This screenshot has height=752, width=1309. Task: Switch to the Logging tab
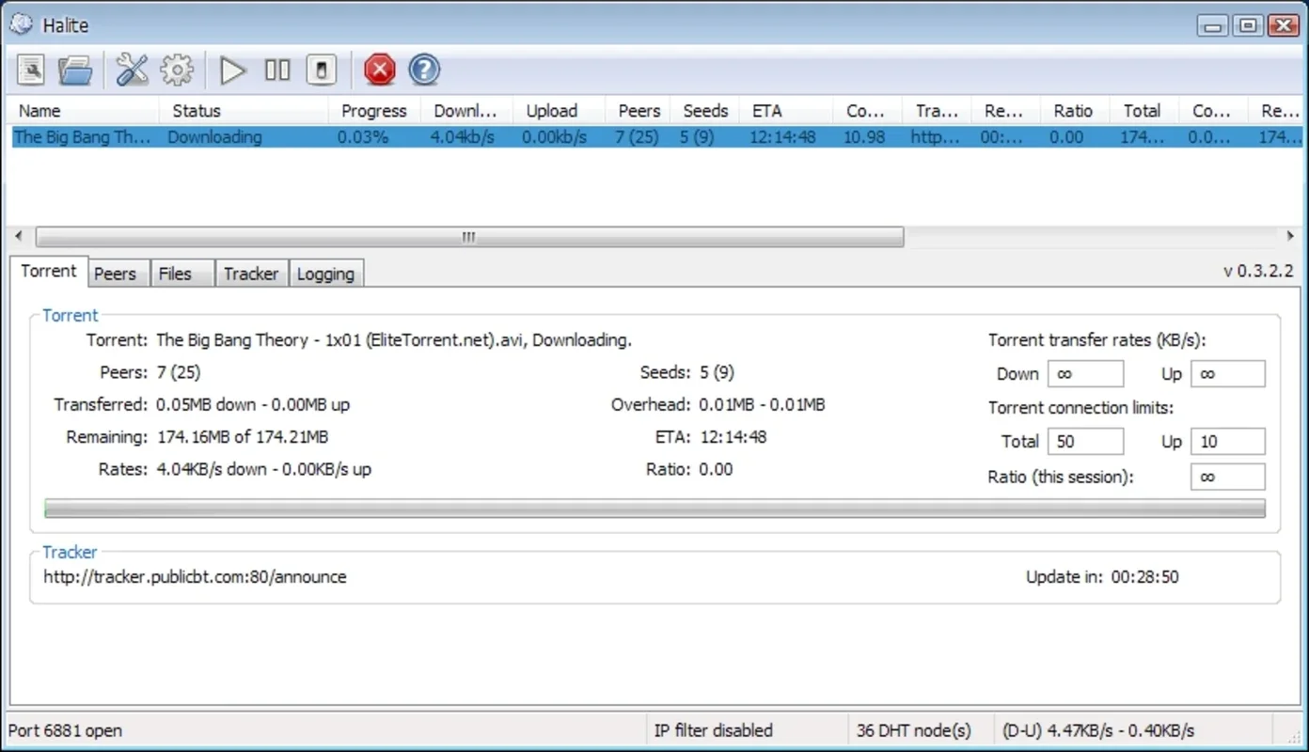[x=325, y=274]
